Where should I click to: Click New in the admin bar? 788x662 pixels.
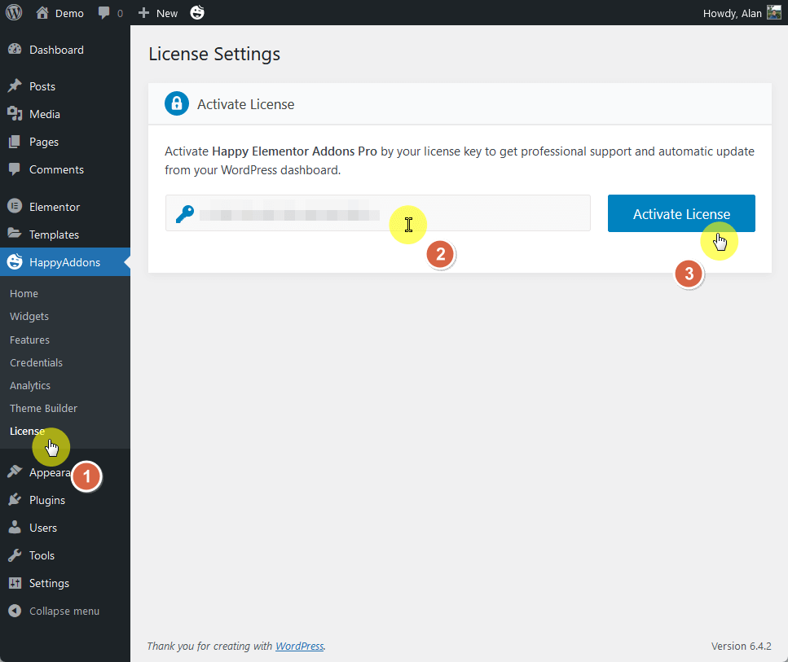167,13
